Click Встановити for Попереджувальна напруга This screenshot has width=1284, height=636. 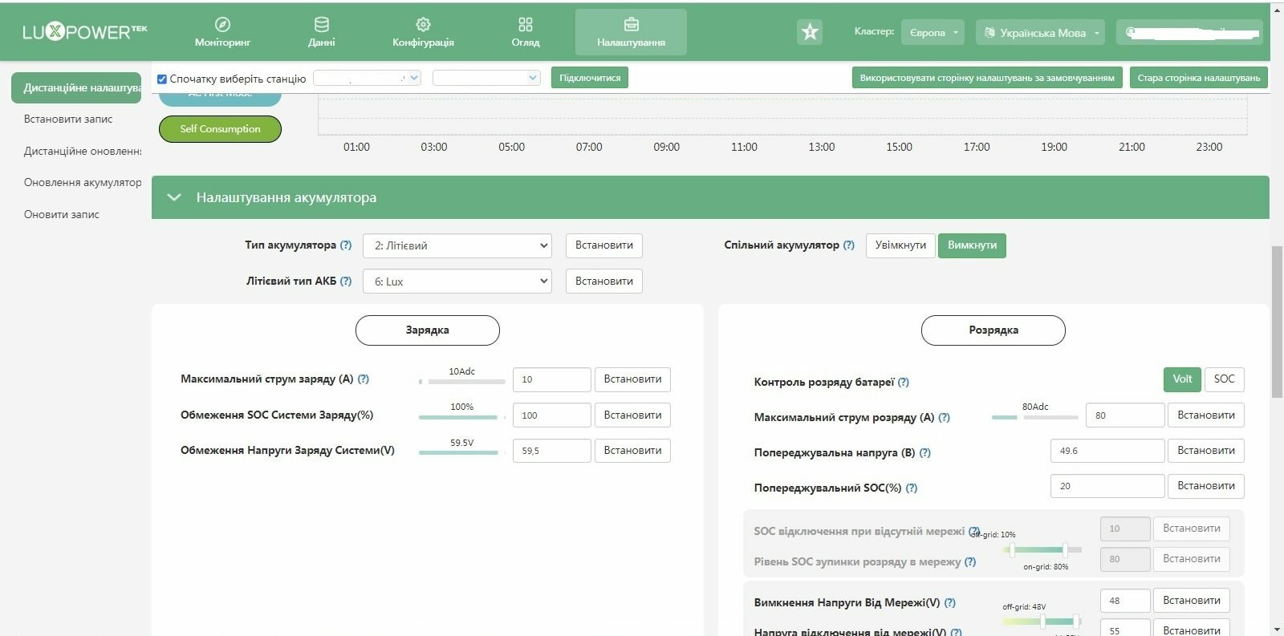(x=1206, y=451)
